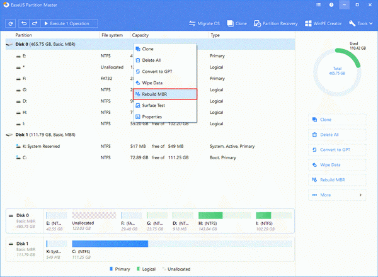Select Rebuild MBR in context menu
378x277 pixels.
click(164, 94)
